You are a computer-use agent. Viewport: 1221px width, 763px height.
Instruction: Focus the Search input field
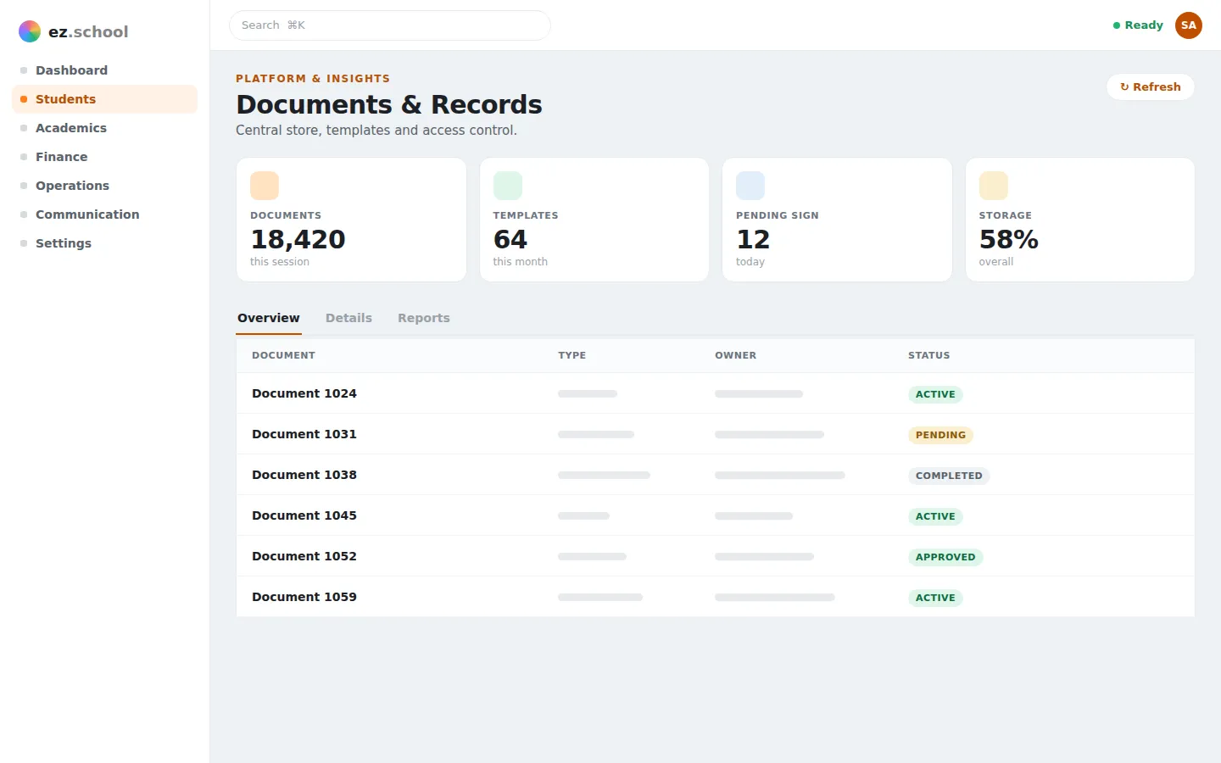pos(390,25)
